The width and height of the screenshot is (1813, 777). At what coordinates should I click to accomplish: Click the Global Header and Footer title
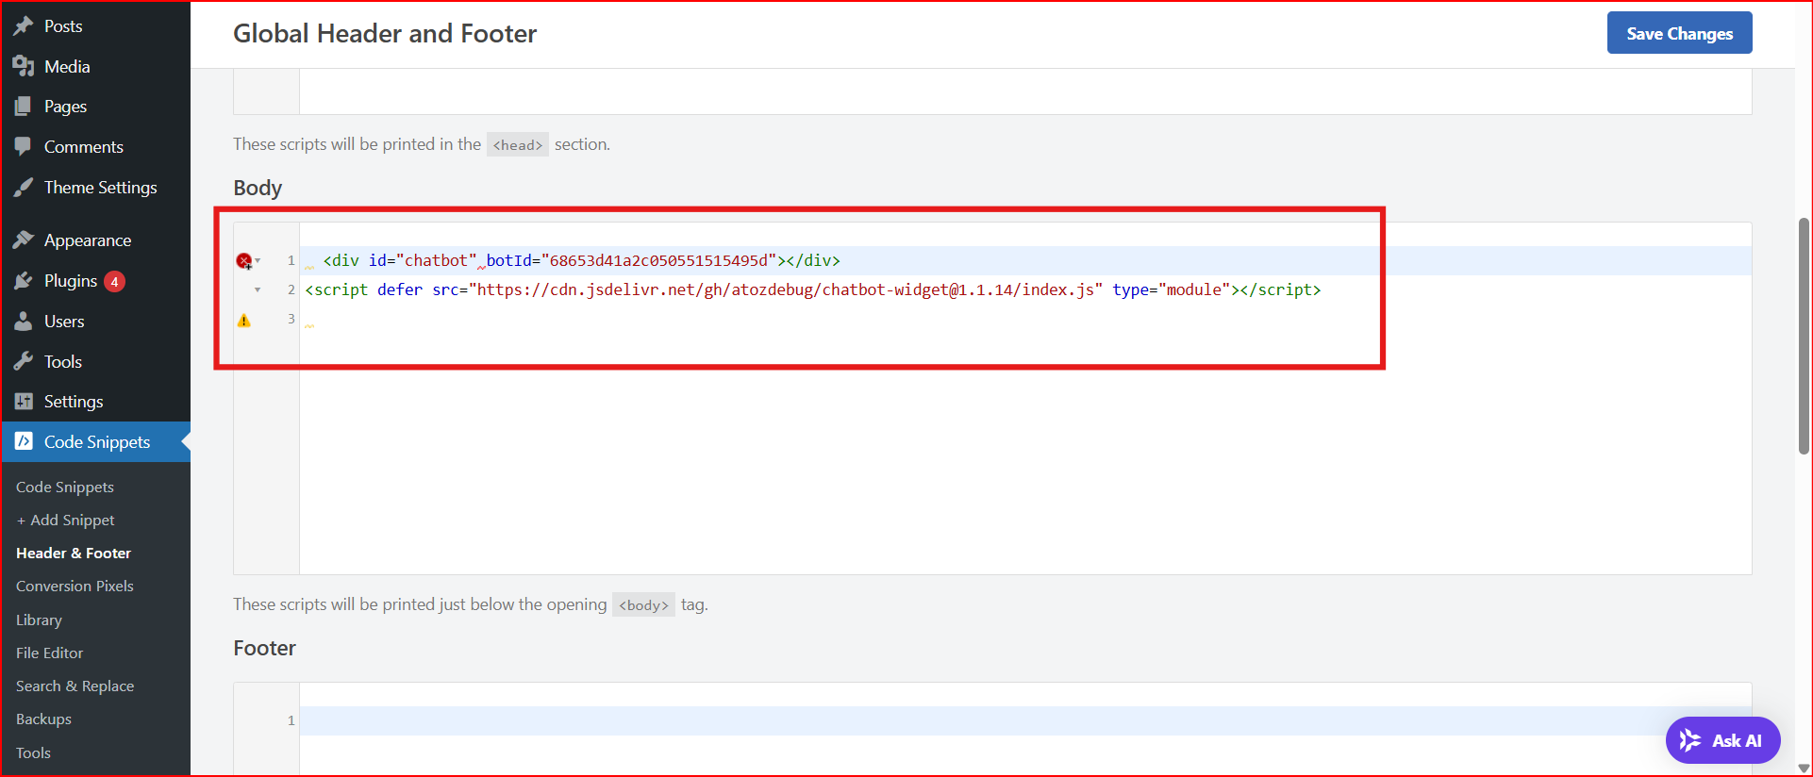[385, 34]
